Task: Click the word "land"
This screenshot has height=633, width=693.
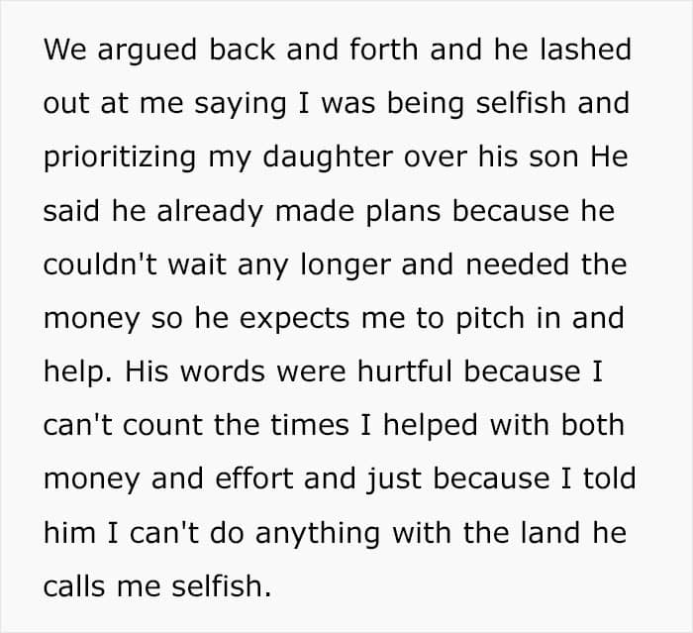Action: click(550, 533)
